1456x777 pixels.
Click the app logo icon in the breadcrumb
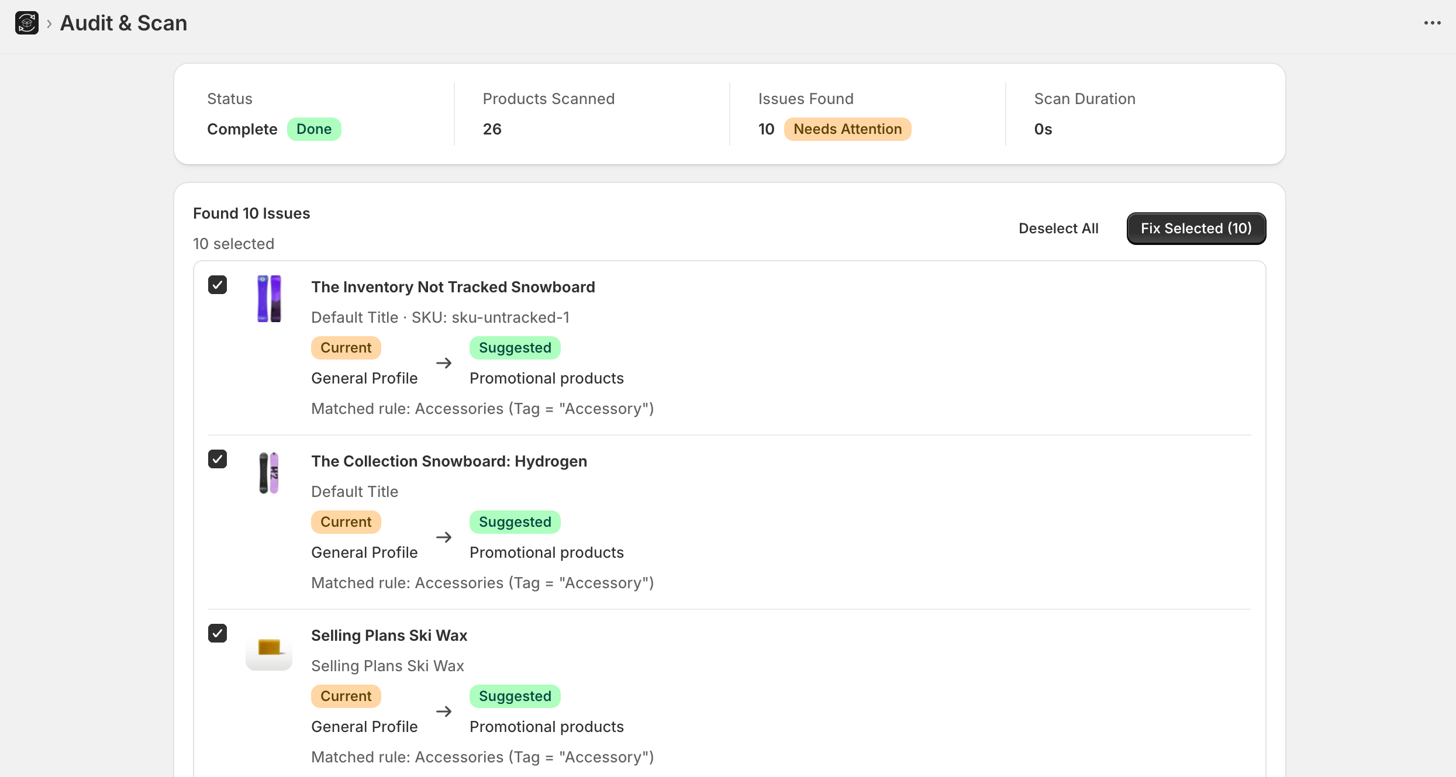[x=26, y=23]
